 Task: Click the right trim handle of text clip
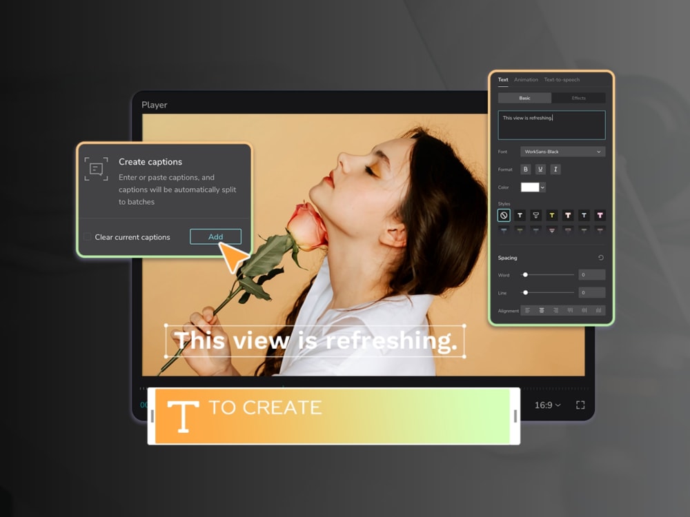(x=515, y=416)
